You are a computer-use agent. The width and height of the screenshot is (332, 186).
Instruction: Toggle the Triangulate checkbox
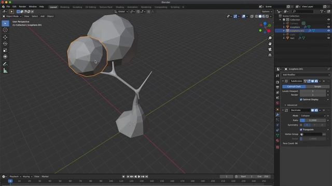[301, 130]
